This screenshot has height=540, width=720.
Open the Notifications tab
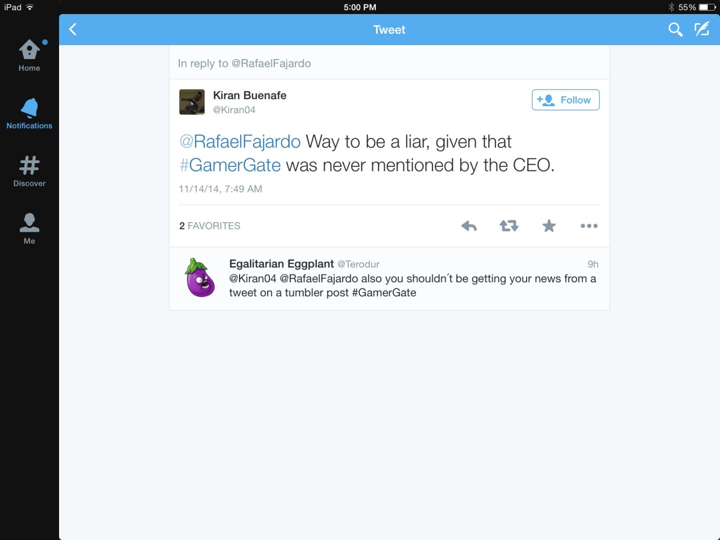coord(29,114)
